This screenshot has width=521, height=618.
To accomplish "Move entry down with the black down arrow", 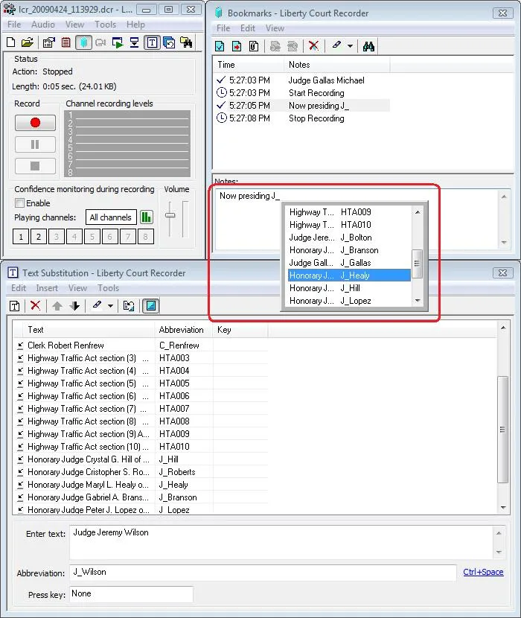I will click(x=75, y=306).
